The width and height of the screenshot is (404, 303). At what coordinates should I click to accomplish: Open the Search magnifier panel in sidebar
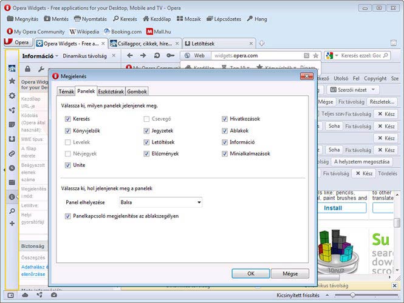[12, 211]
